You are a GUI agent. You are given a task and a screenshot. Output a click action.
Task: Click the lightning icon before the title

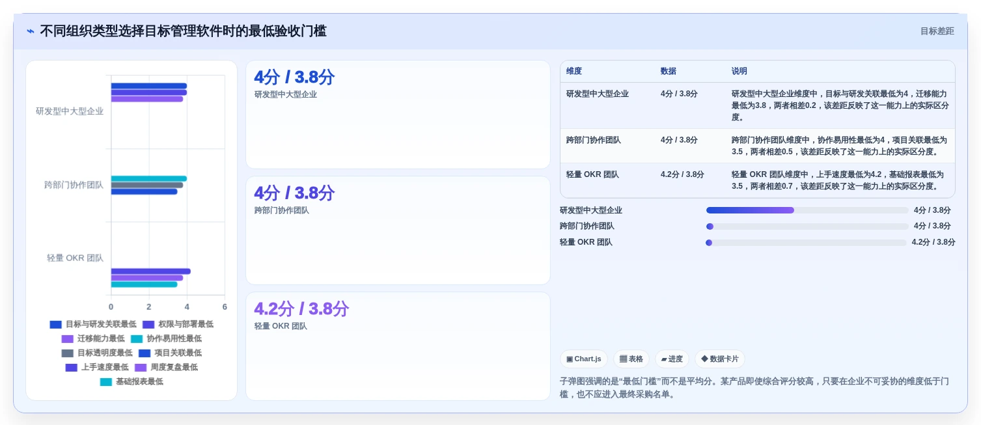click(31, 31)
